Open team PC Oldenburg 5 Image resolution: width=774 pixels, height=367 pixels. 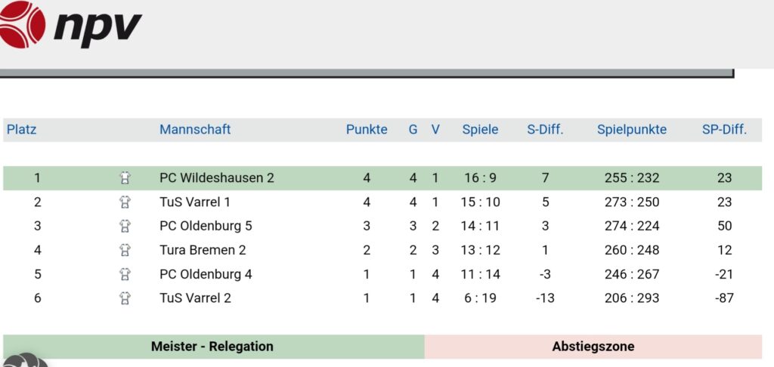click(206, 226)
